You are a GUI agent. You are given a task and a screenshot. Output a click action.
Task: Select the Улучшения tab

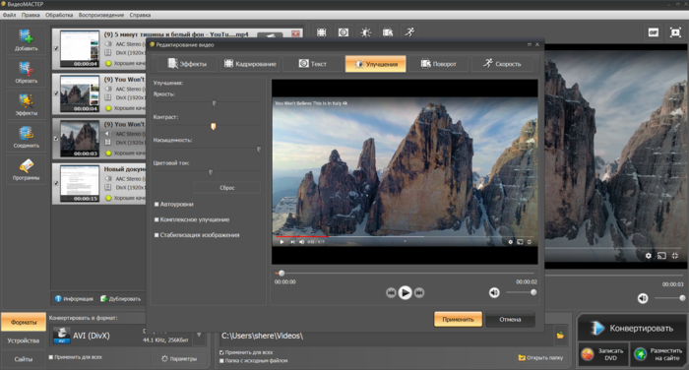[x=376, y=64]
